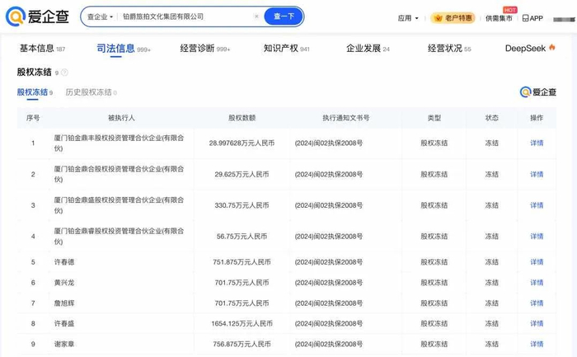Click 厦门铂金鼎合股权投资管理合伙企业 name
Image resolution: width=577 pixels, height=357 pixels.
coord(119,174)
